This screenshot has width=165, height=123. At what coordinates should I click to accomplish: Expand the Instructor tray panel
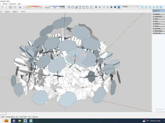point(159,28)
